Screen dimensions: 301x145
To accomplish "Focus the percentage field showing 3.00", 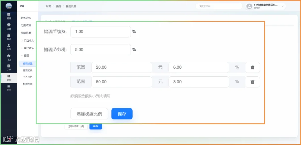I will tap(199, 82).
